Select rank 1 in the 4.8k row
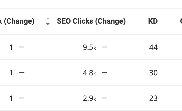 click(11, 73)
